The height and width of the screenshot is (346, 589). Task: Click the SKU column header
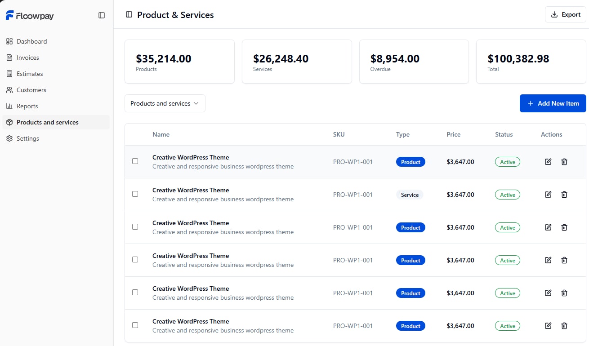[339, 134]
